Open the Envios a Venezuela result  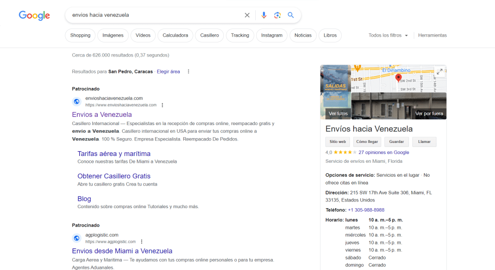(x=102, y=114)
